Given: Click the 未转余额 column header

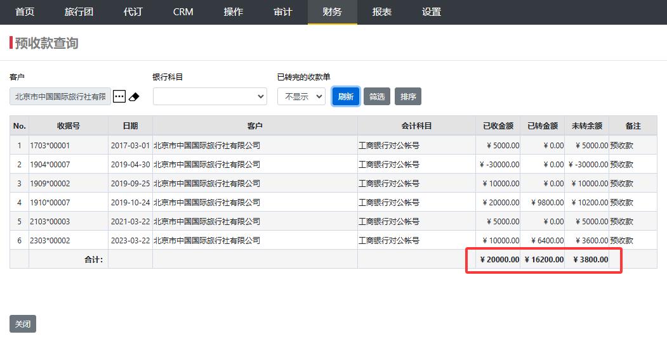Looking at the screenshot, I should click(x=586, y=125).
